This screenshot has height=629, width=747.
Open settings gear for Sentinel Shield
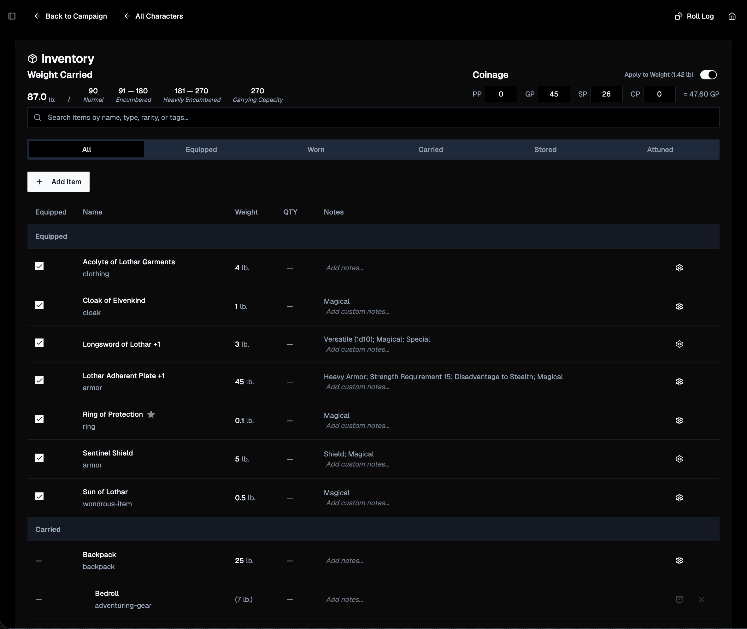(679, 459)
